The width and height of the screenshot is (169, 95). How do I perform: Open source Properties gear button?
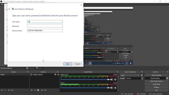coord(30,68)
